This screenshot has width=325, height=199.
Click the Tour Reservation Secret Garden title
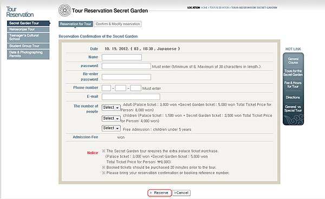pos(110,11)
